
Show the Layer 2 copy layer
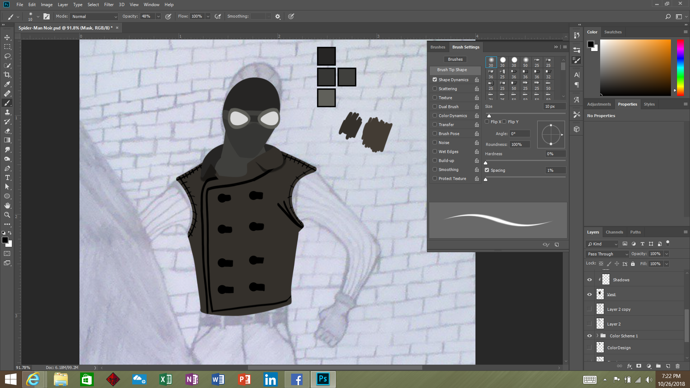pyautogui.click(x=589, y=309)
